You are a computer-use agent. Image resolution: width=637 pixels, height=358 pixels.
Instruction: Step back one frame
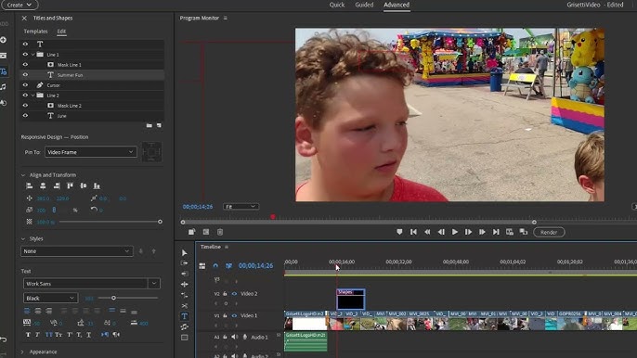point(441,232)
